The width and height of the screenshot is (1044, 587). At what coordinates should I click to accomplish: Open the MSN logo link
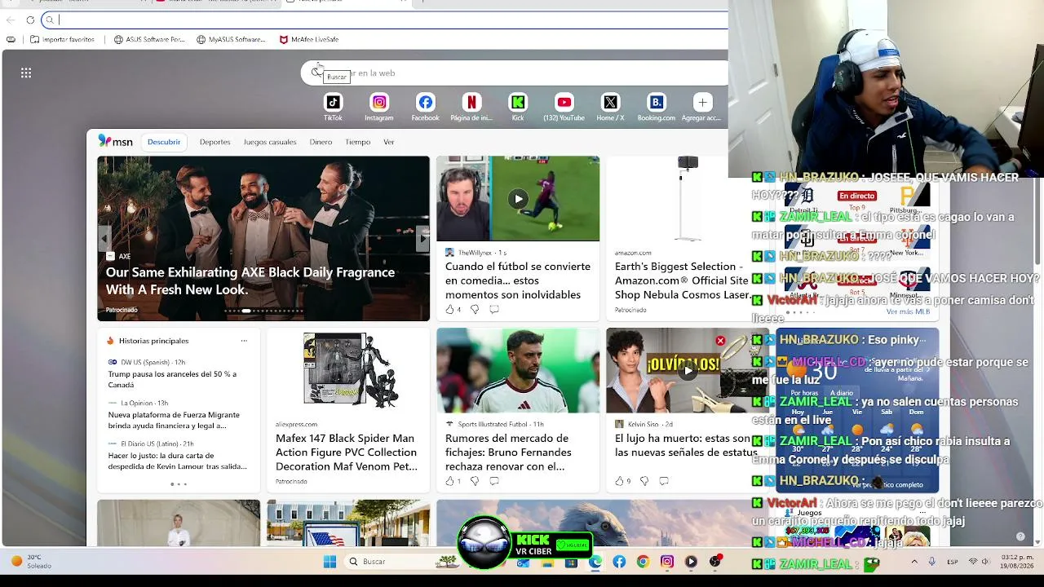115,142
